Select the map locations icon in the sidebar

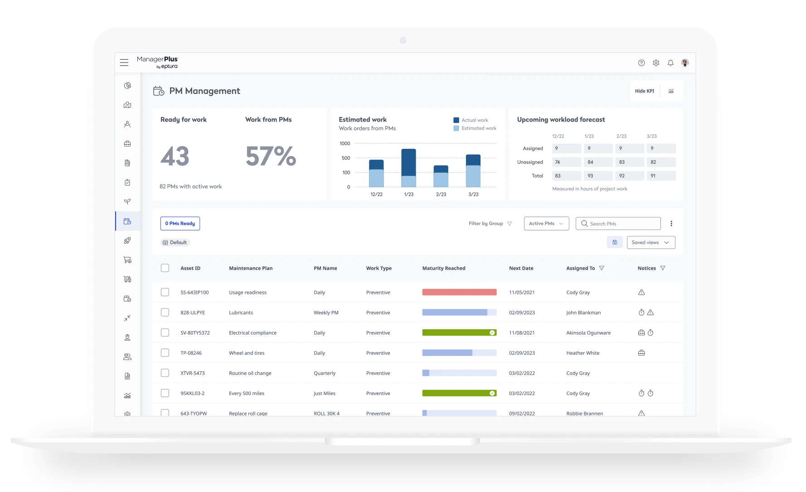(127, 105)
